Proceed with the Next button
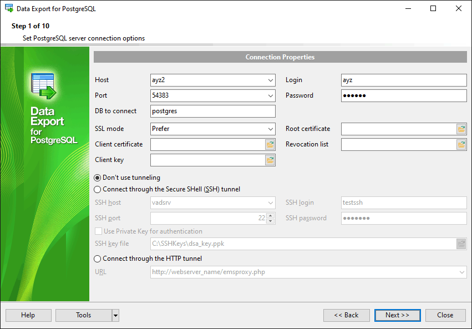 [397, 315]
